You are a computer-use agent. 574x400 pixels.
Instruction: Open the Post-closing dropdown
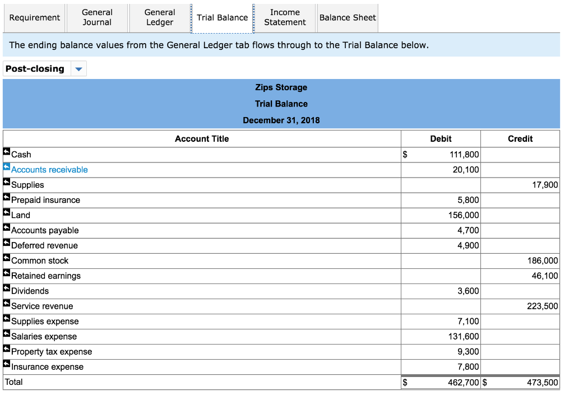click(x=79, y=68)
